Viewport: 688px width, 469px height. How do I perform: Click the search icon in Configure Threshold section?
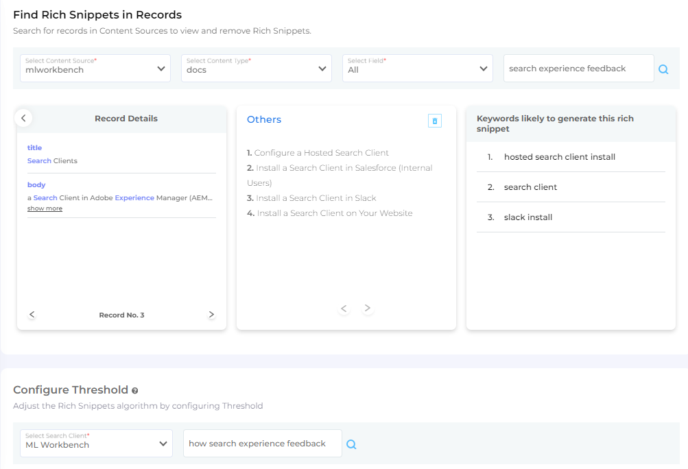(x=351, y=444)
